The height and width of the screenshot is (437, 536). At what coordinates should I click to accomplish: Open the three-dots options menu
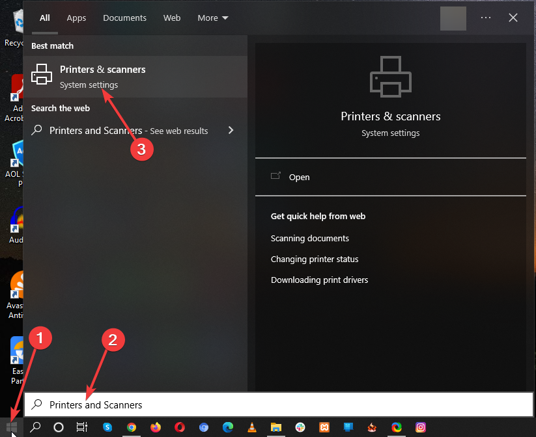(x=486, y=18)
